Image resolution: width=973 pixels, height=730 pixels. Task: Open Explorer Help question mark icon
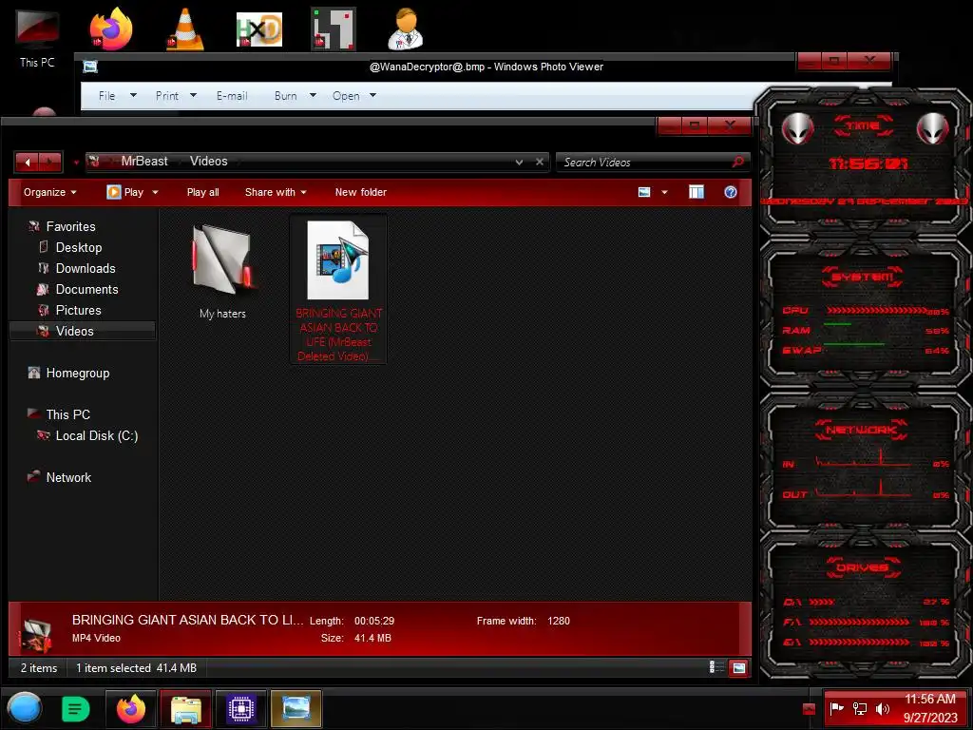[x=731, y=192]
